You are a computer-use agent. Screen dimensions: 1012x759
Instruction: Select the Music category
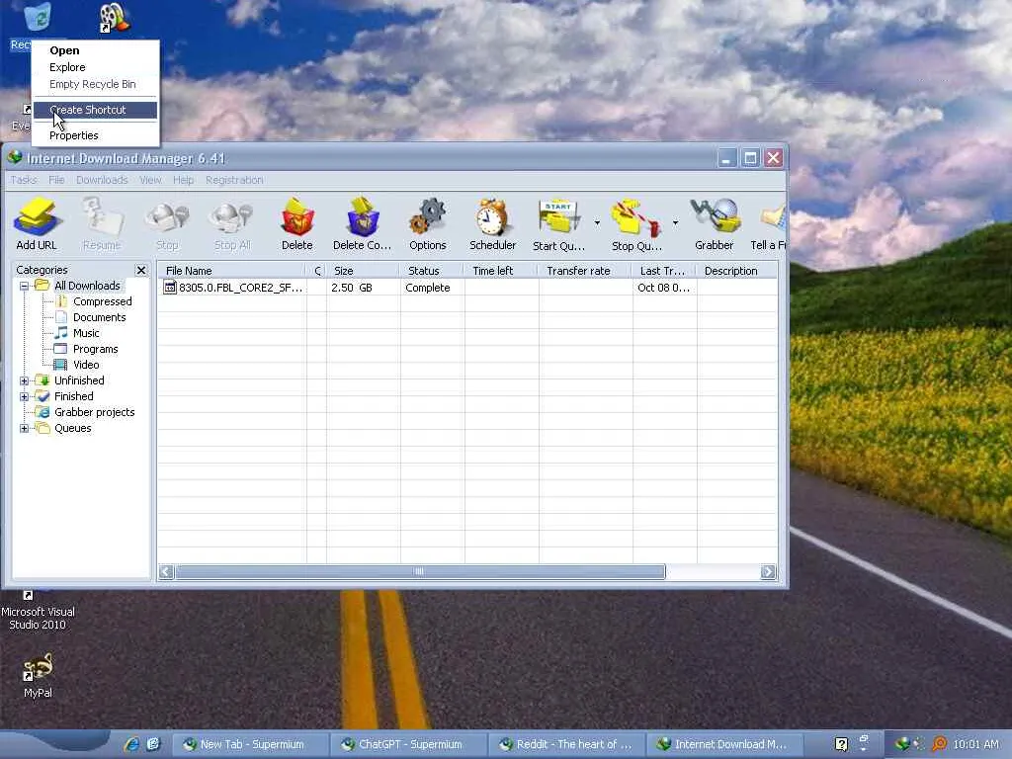[x=86, y=333]
